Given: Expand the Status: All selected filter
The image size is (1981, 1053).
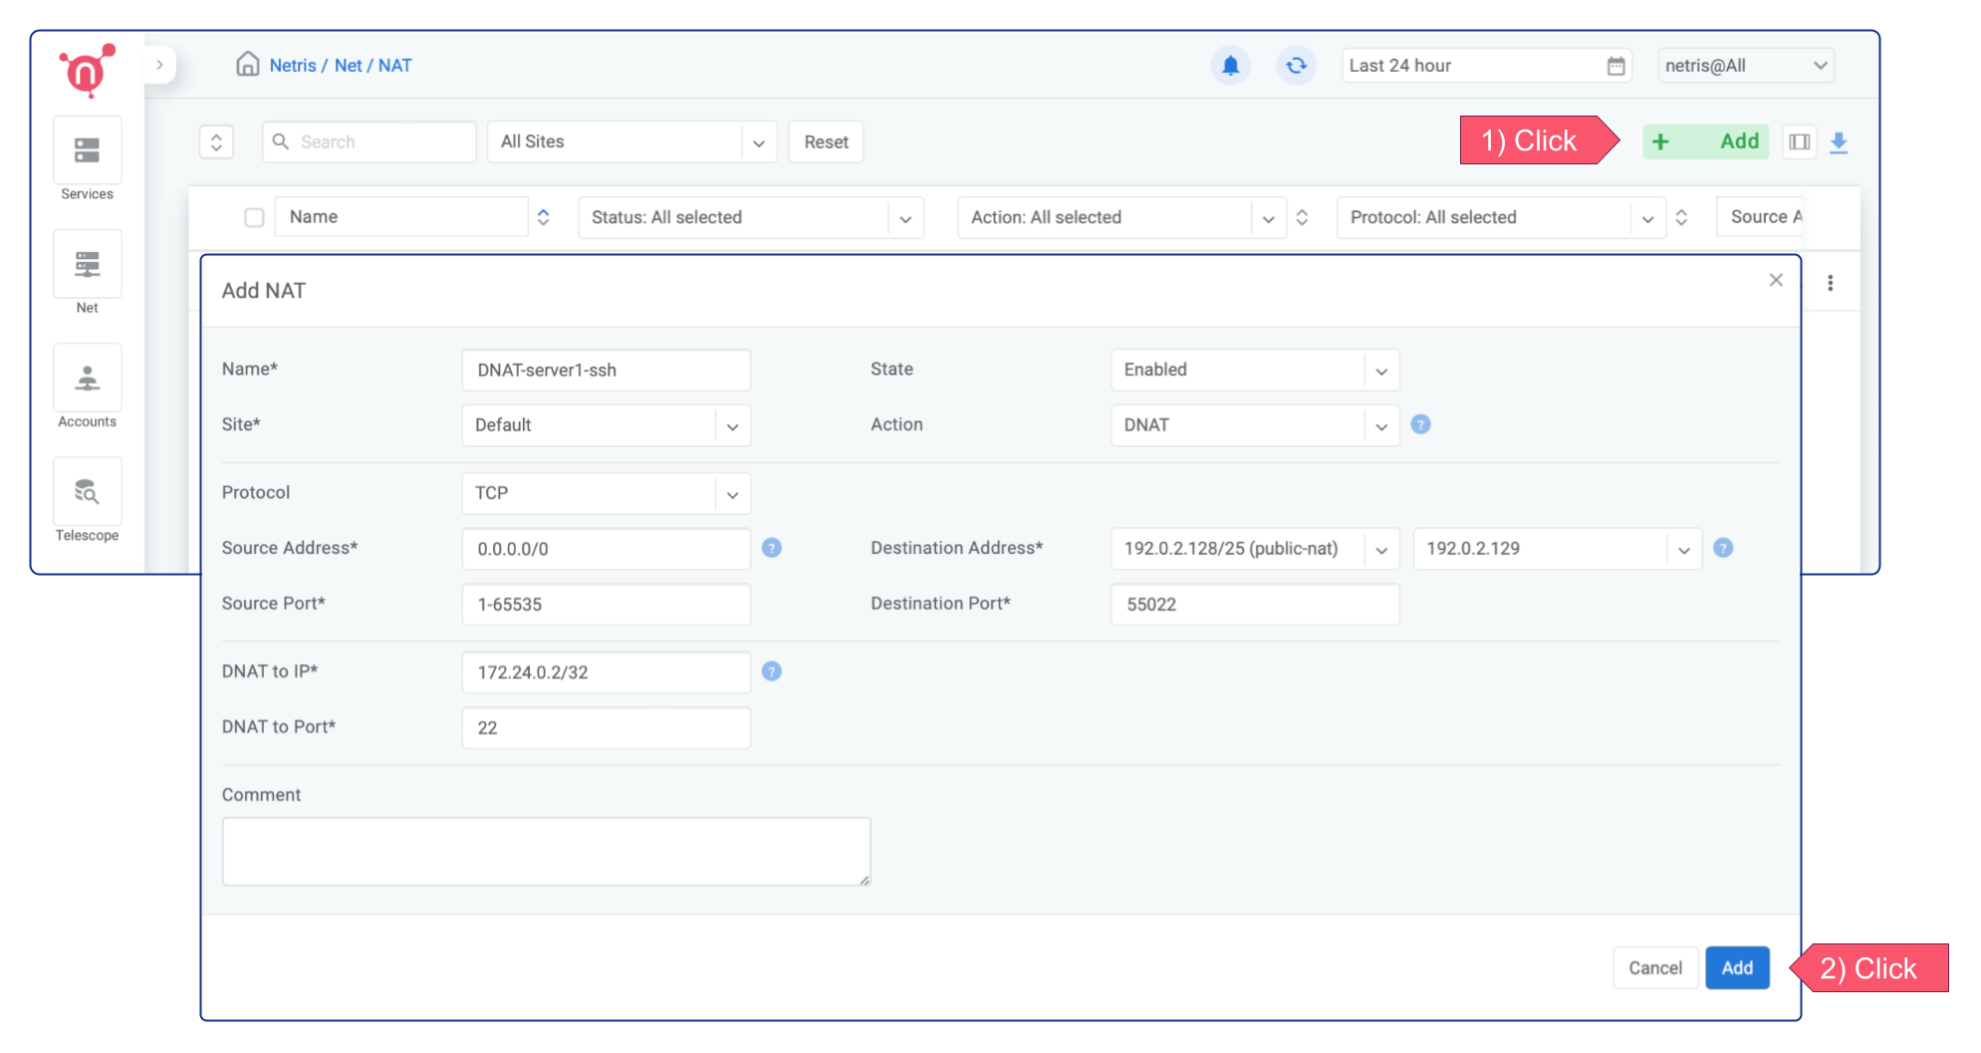Looking at the screenshot, I should (750, 217).
